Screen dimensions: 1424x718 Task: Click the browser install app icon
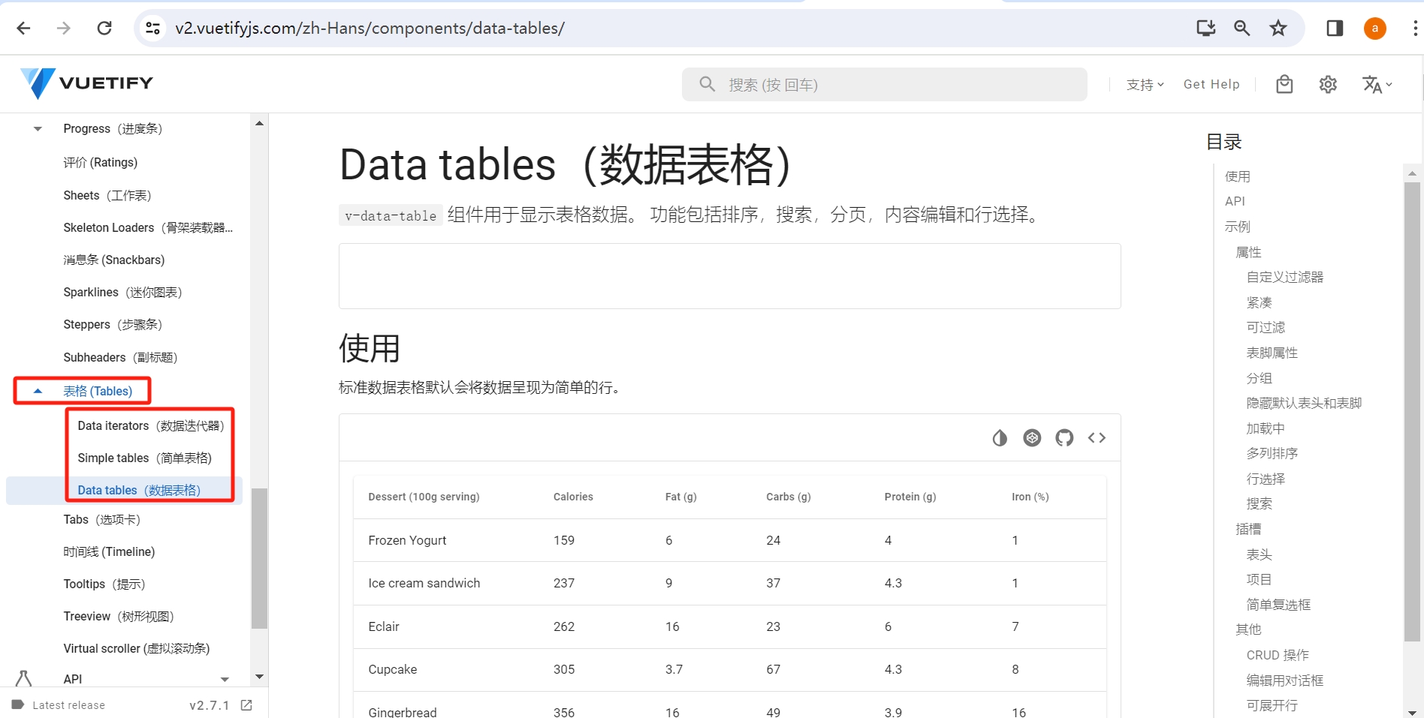pyautogui.click(x=1205, y=28)
